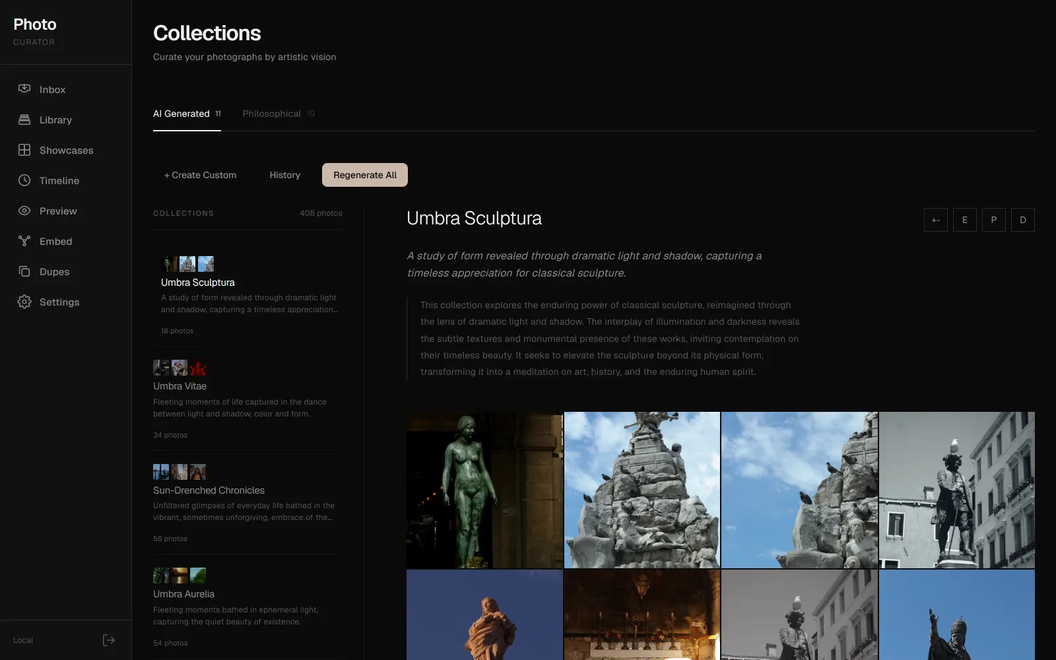1056x660 pixels.
Task: Open the dark candlelit altar photo
Action: [x=642, y=614]
